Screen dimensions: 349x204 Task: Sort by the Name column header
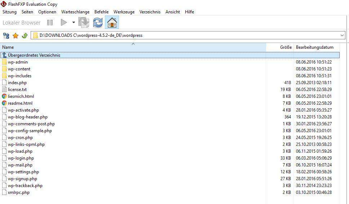point(133,47)
